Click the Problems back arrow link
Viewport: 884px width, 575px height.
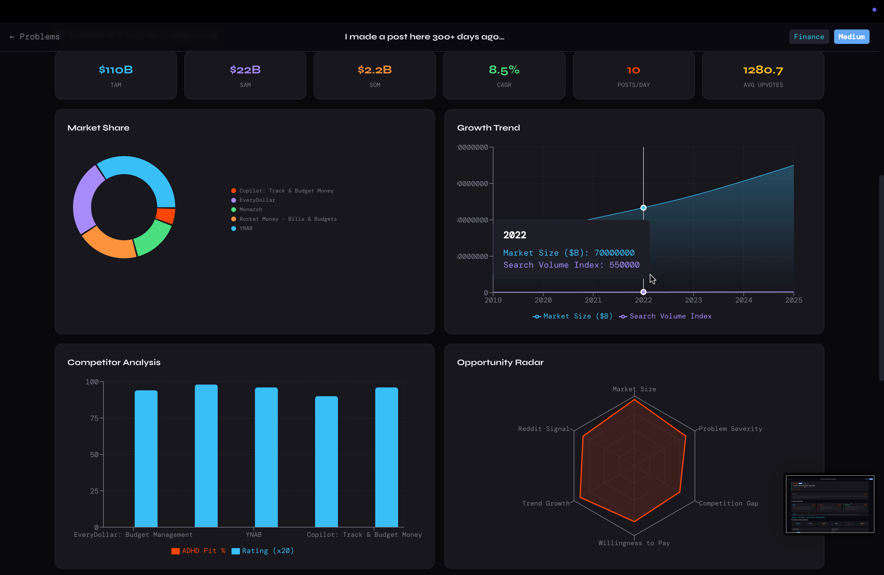click(35, 37)
